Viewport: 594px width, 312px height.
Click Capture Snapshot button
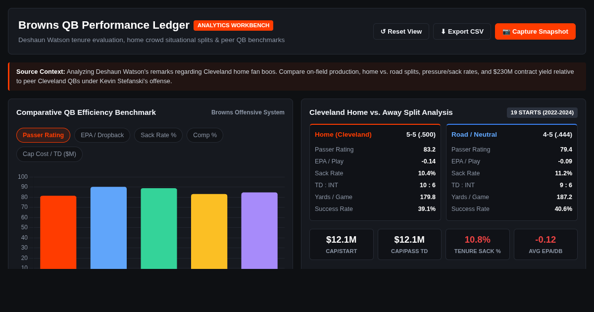point(535,31)
